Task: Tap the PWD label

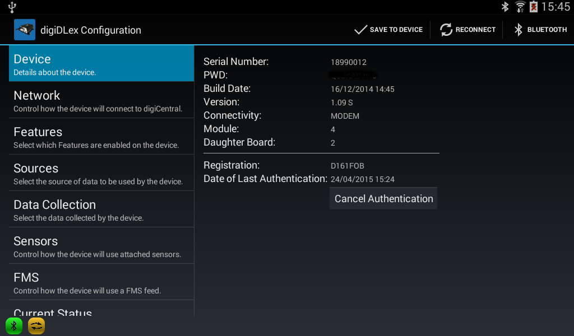Action: tap(216, 75)
